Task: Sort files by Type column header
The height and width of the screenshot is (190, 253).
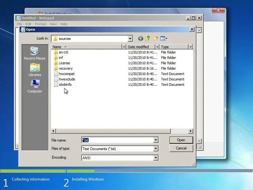Action: coord(174,47)
